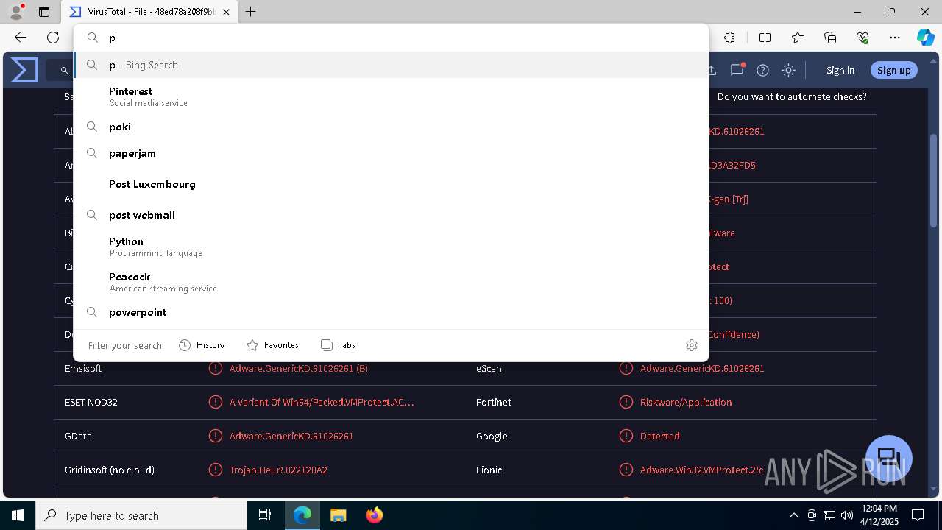The width and height of the screenshot is (942, 530).
Task: Choose the 'poki' search suggestion
Action: click(391, 127)
